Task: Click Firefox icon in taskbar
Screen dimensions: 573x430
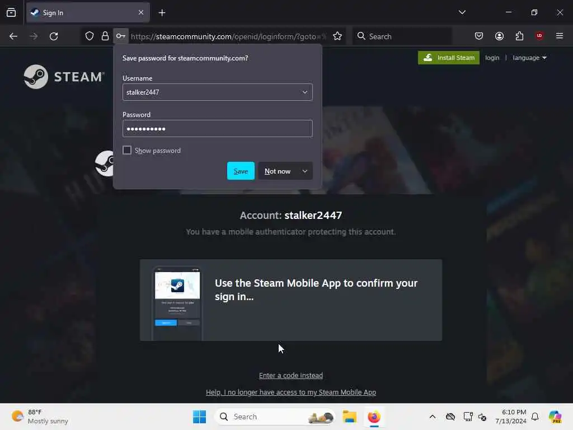Action: 374,417
